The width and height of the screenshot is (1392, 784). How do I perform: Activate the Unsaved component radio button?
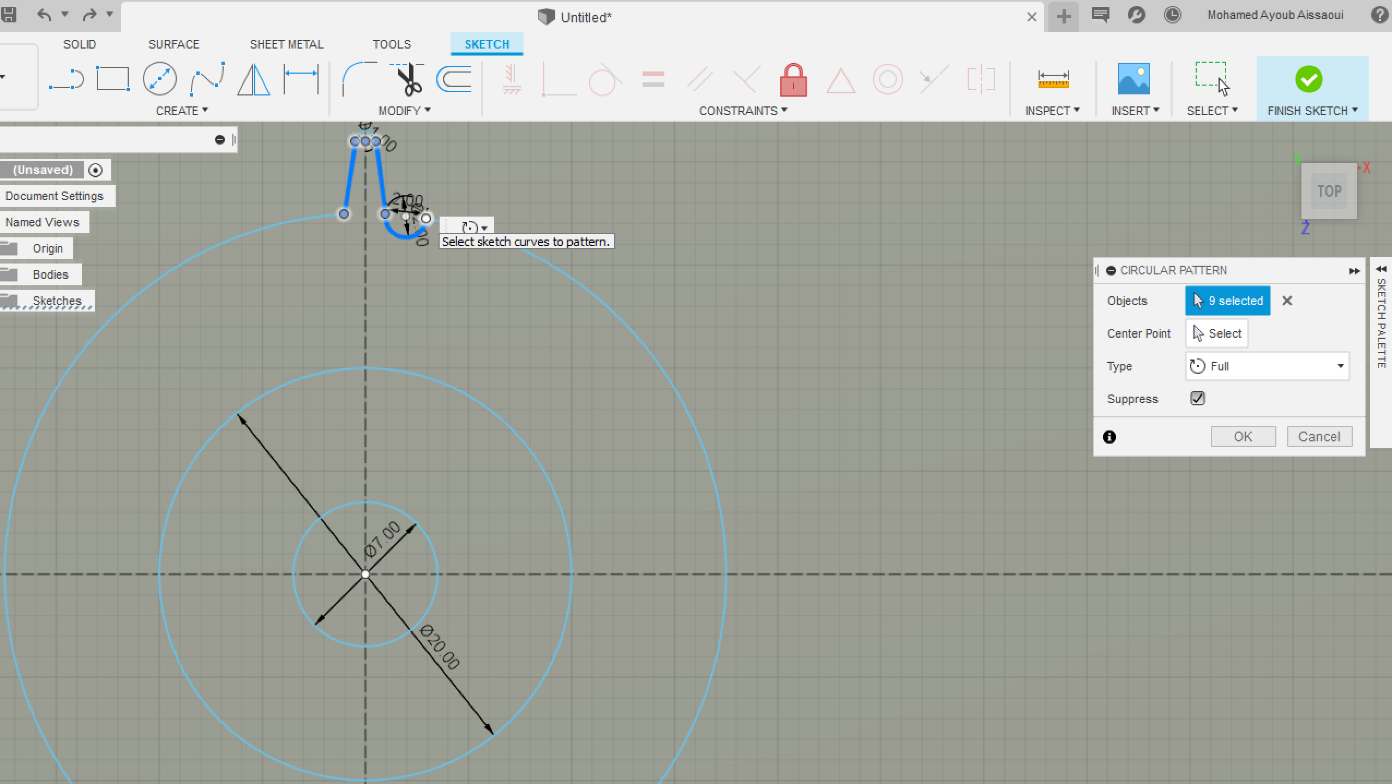click(95, 170)
